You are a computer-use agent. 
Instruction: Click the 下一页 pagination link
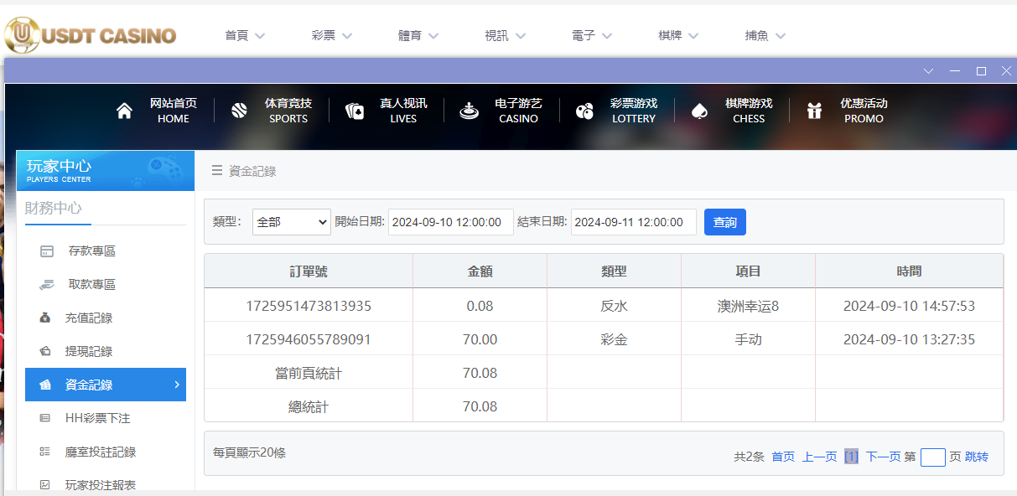[882, 456]
